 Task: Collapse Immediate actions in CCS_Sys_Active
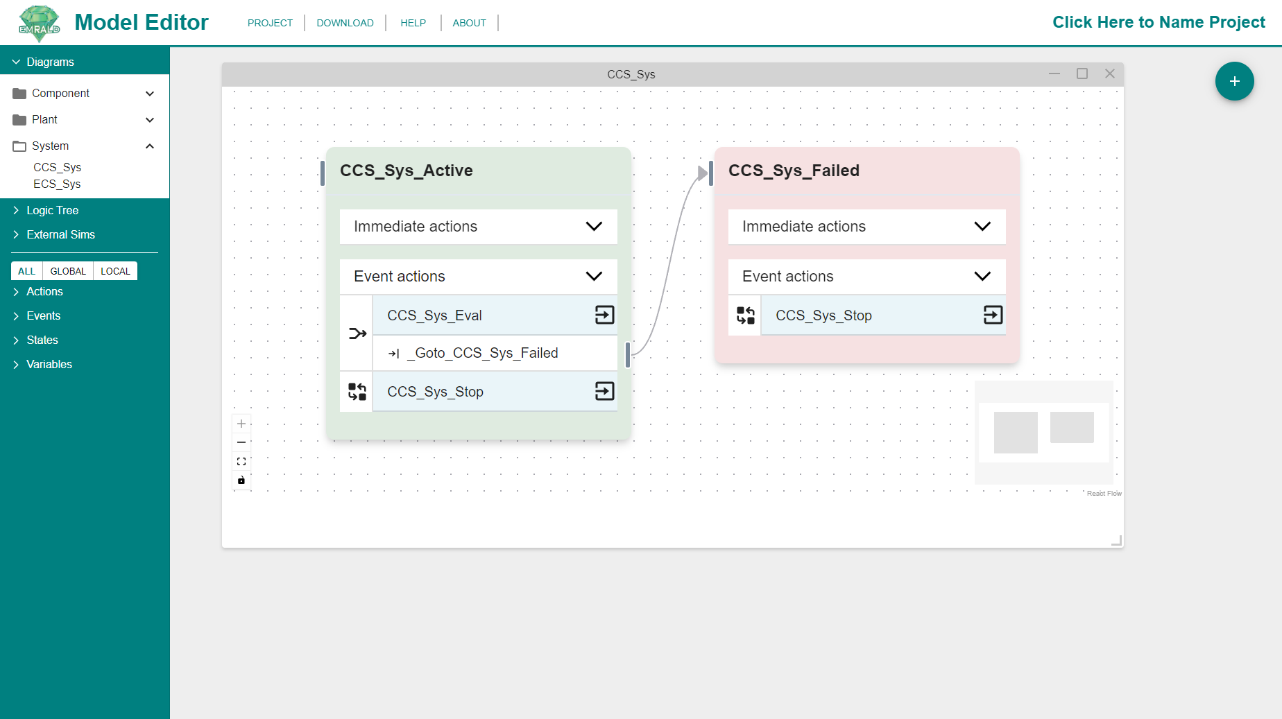coord(594,227)
